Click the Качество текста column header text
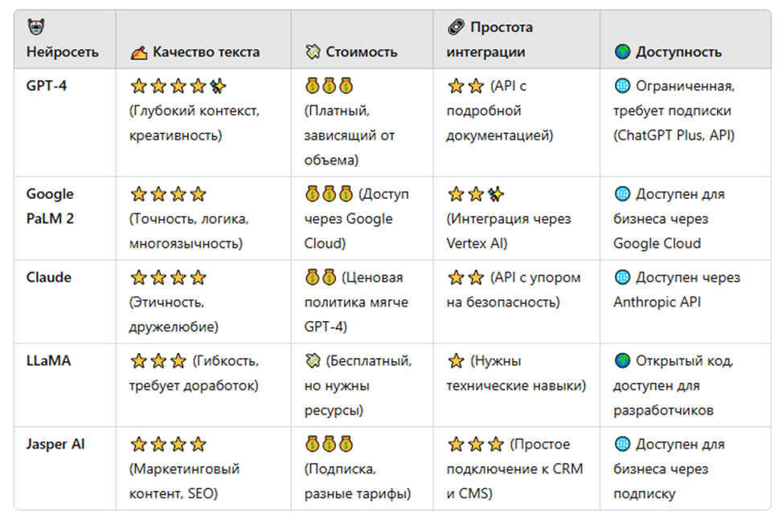The height and width of the screenshot is (524, 782). (207, 53)
